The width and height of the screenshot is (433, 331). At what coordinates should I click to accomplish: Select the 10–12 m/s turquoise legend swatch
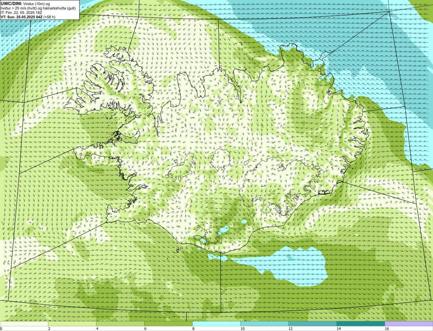265,324
